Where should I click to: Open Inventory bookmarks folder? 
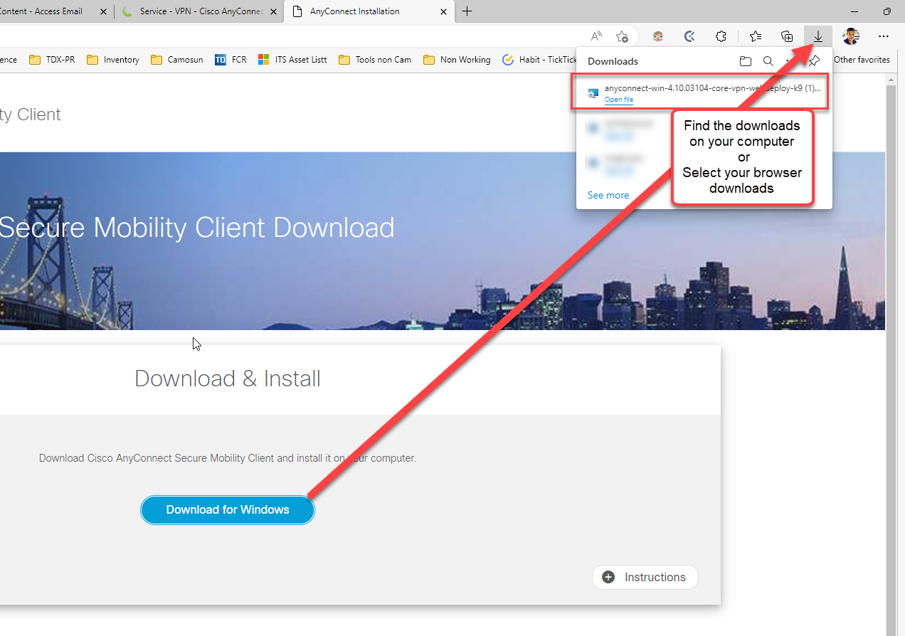coord(113,60)
